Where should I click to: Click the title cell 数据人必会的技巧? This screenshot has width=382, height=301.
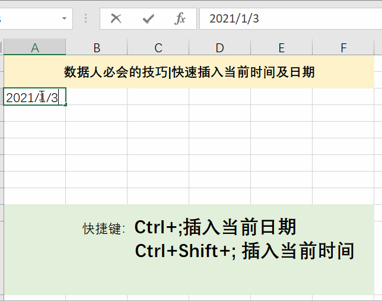tap(189, 72)
